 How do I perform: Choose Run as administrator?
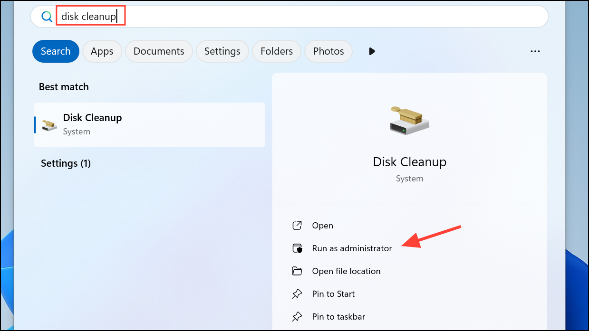point(352,248)
